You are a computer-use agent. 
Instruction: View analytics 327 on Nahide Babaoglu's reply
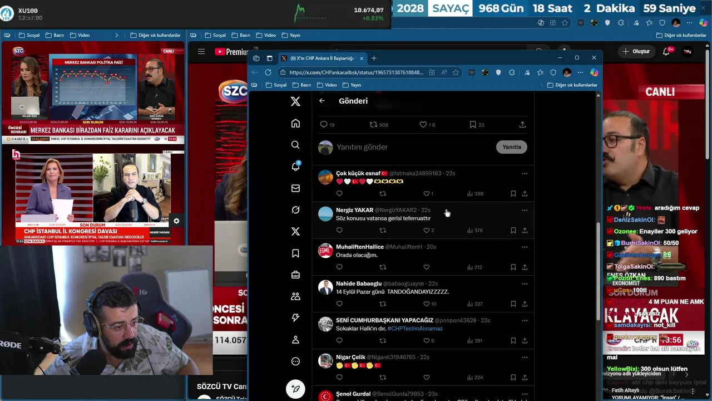pos(474,304)
